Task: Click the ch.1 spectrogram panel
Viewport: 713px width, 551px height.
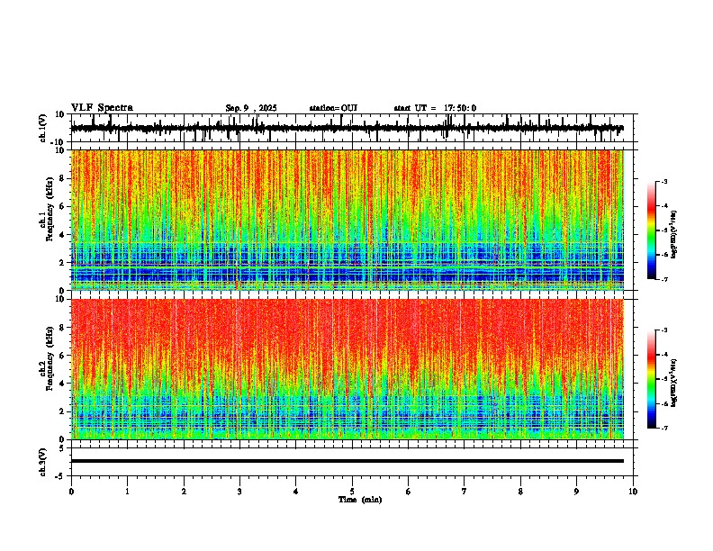Action: (x=347, y=220)
